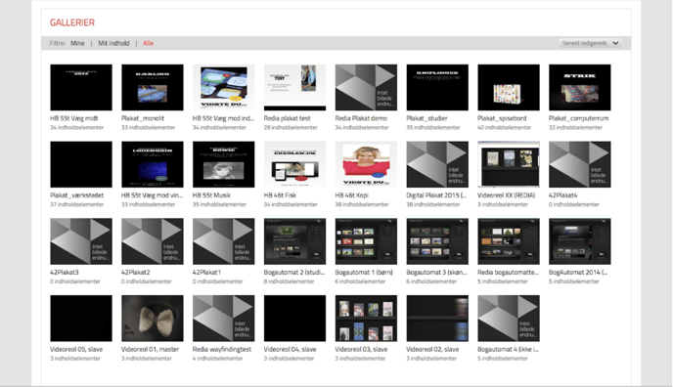Open the Redia bogautomatte... thumbnail

[x=509, y=241]
